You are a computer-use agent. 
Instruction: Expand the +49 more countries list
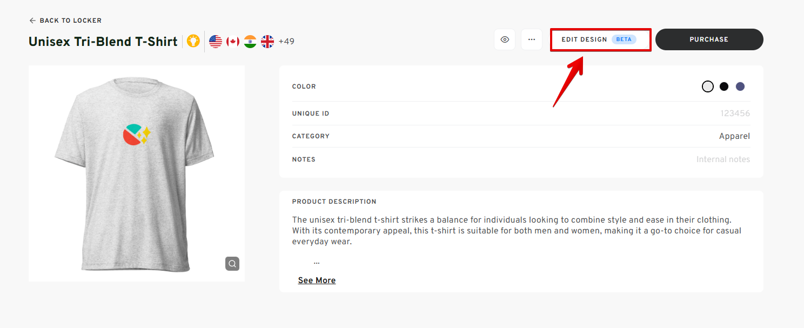coord(286,42)
